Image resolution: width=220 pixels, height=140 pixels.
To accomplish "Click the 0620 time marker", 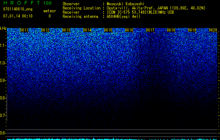I will [x=213, y=30].
